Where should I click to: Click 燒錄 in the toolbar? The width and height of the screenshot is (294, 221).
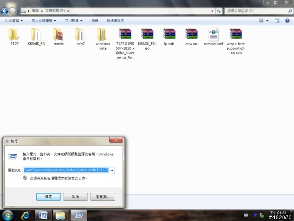(95, 21)
